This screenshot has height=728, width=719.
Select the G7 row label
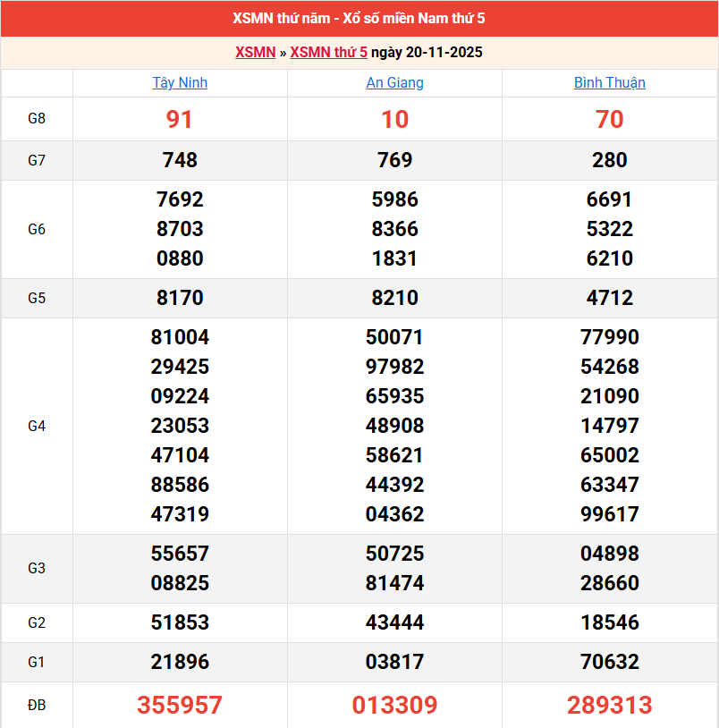coord(37,161)
